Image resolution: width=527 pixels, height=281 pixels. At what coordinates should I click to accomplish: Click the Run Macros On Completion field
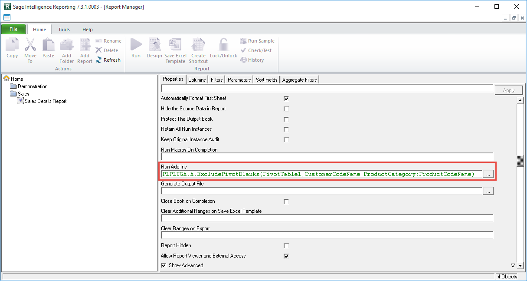(x=327, y=157)
